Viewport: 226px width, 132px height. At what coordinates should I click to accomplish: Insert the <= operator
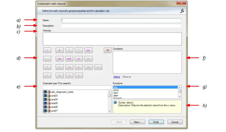point(88,67)
